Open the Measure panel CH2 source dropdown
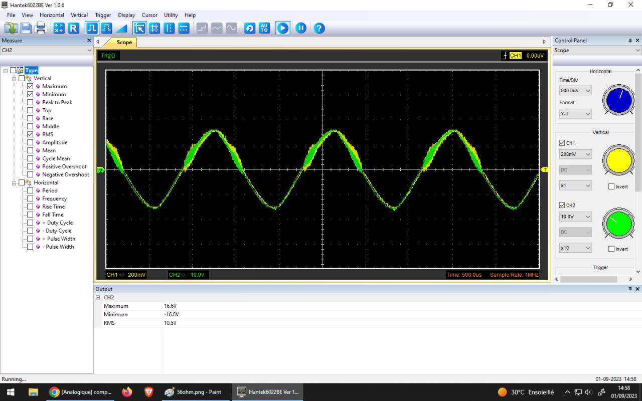Viewport: 642px width, 401px height. [47, 50]
